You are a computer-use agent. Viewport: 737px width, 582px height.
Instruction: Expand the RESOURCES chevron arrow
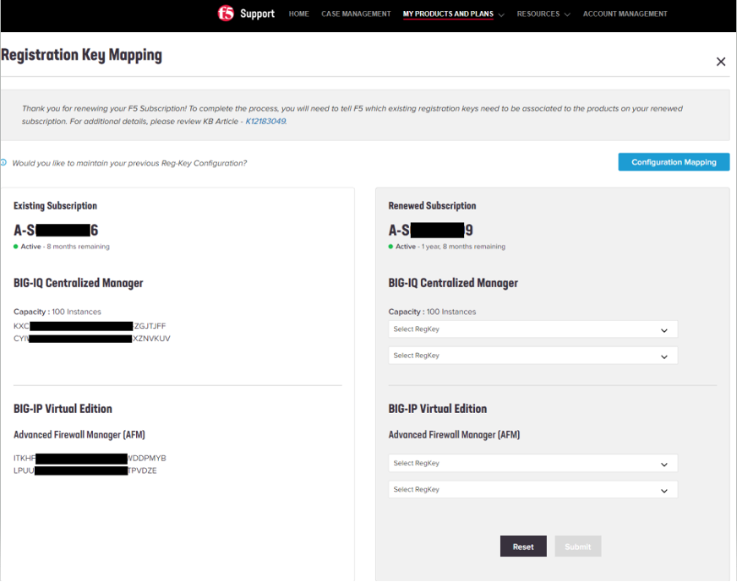(x=567, y=15)
